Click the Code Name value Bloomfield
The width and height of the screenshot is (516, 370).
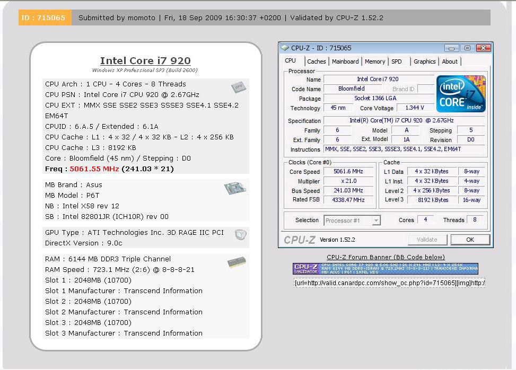[x=352, y=89]
